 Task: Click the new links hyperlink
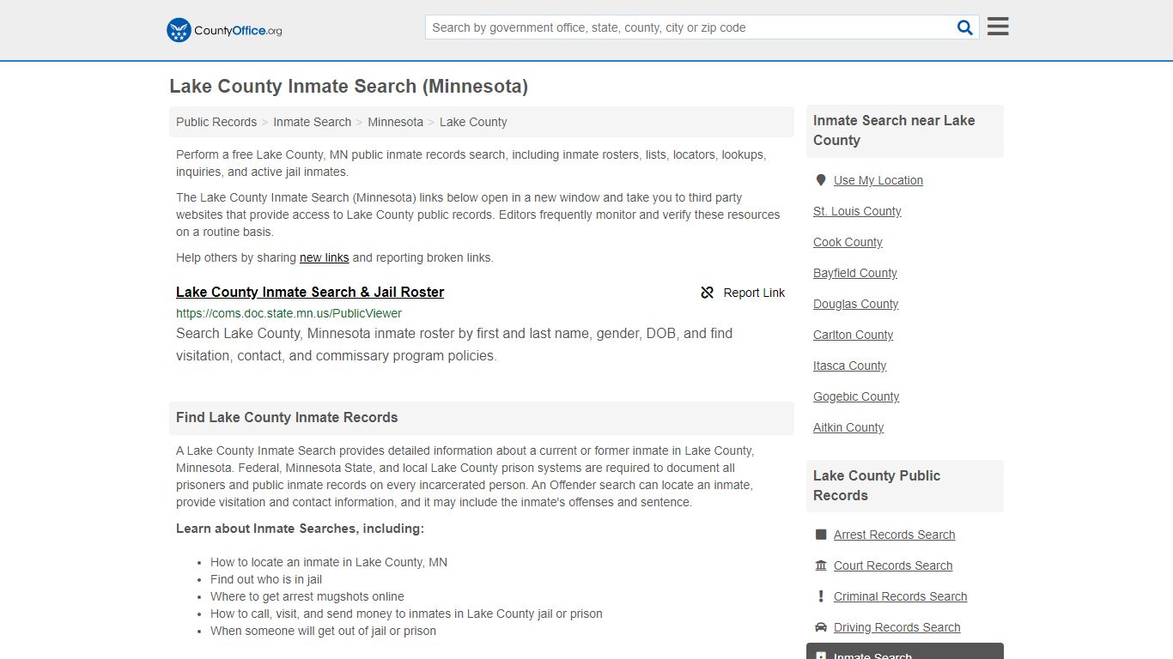click(324, 257)
